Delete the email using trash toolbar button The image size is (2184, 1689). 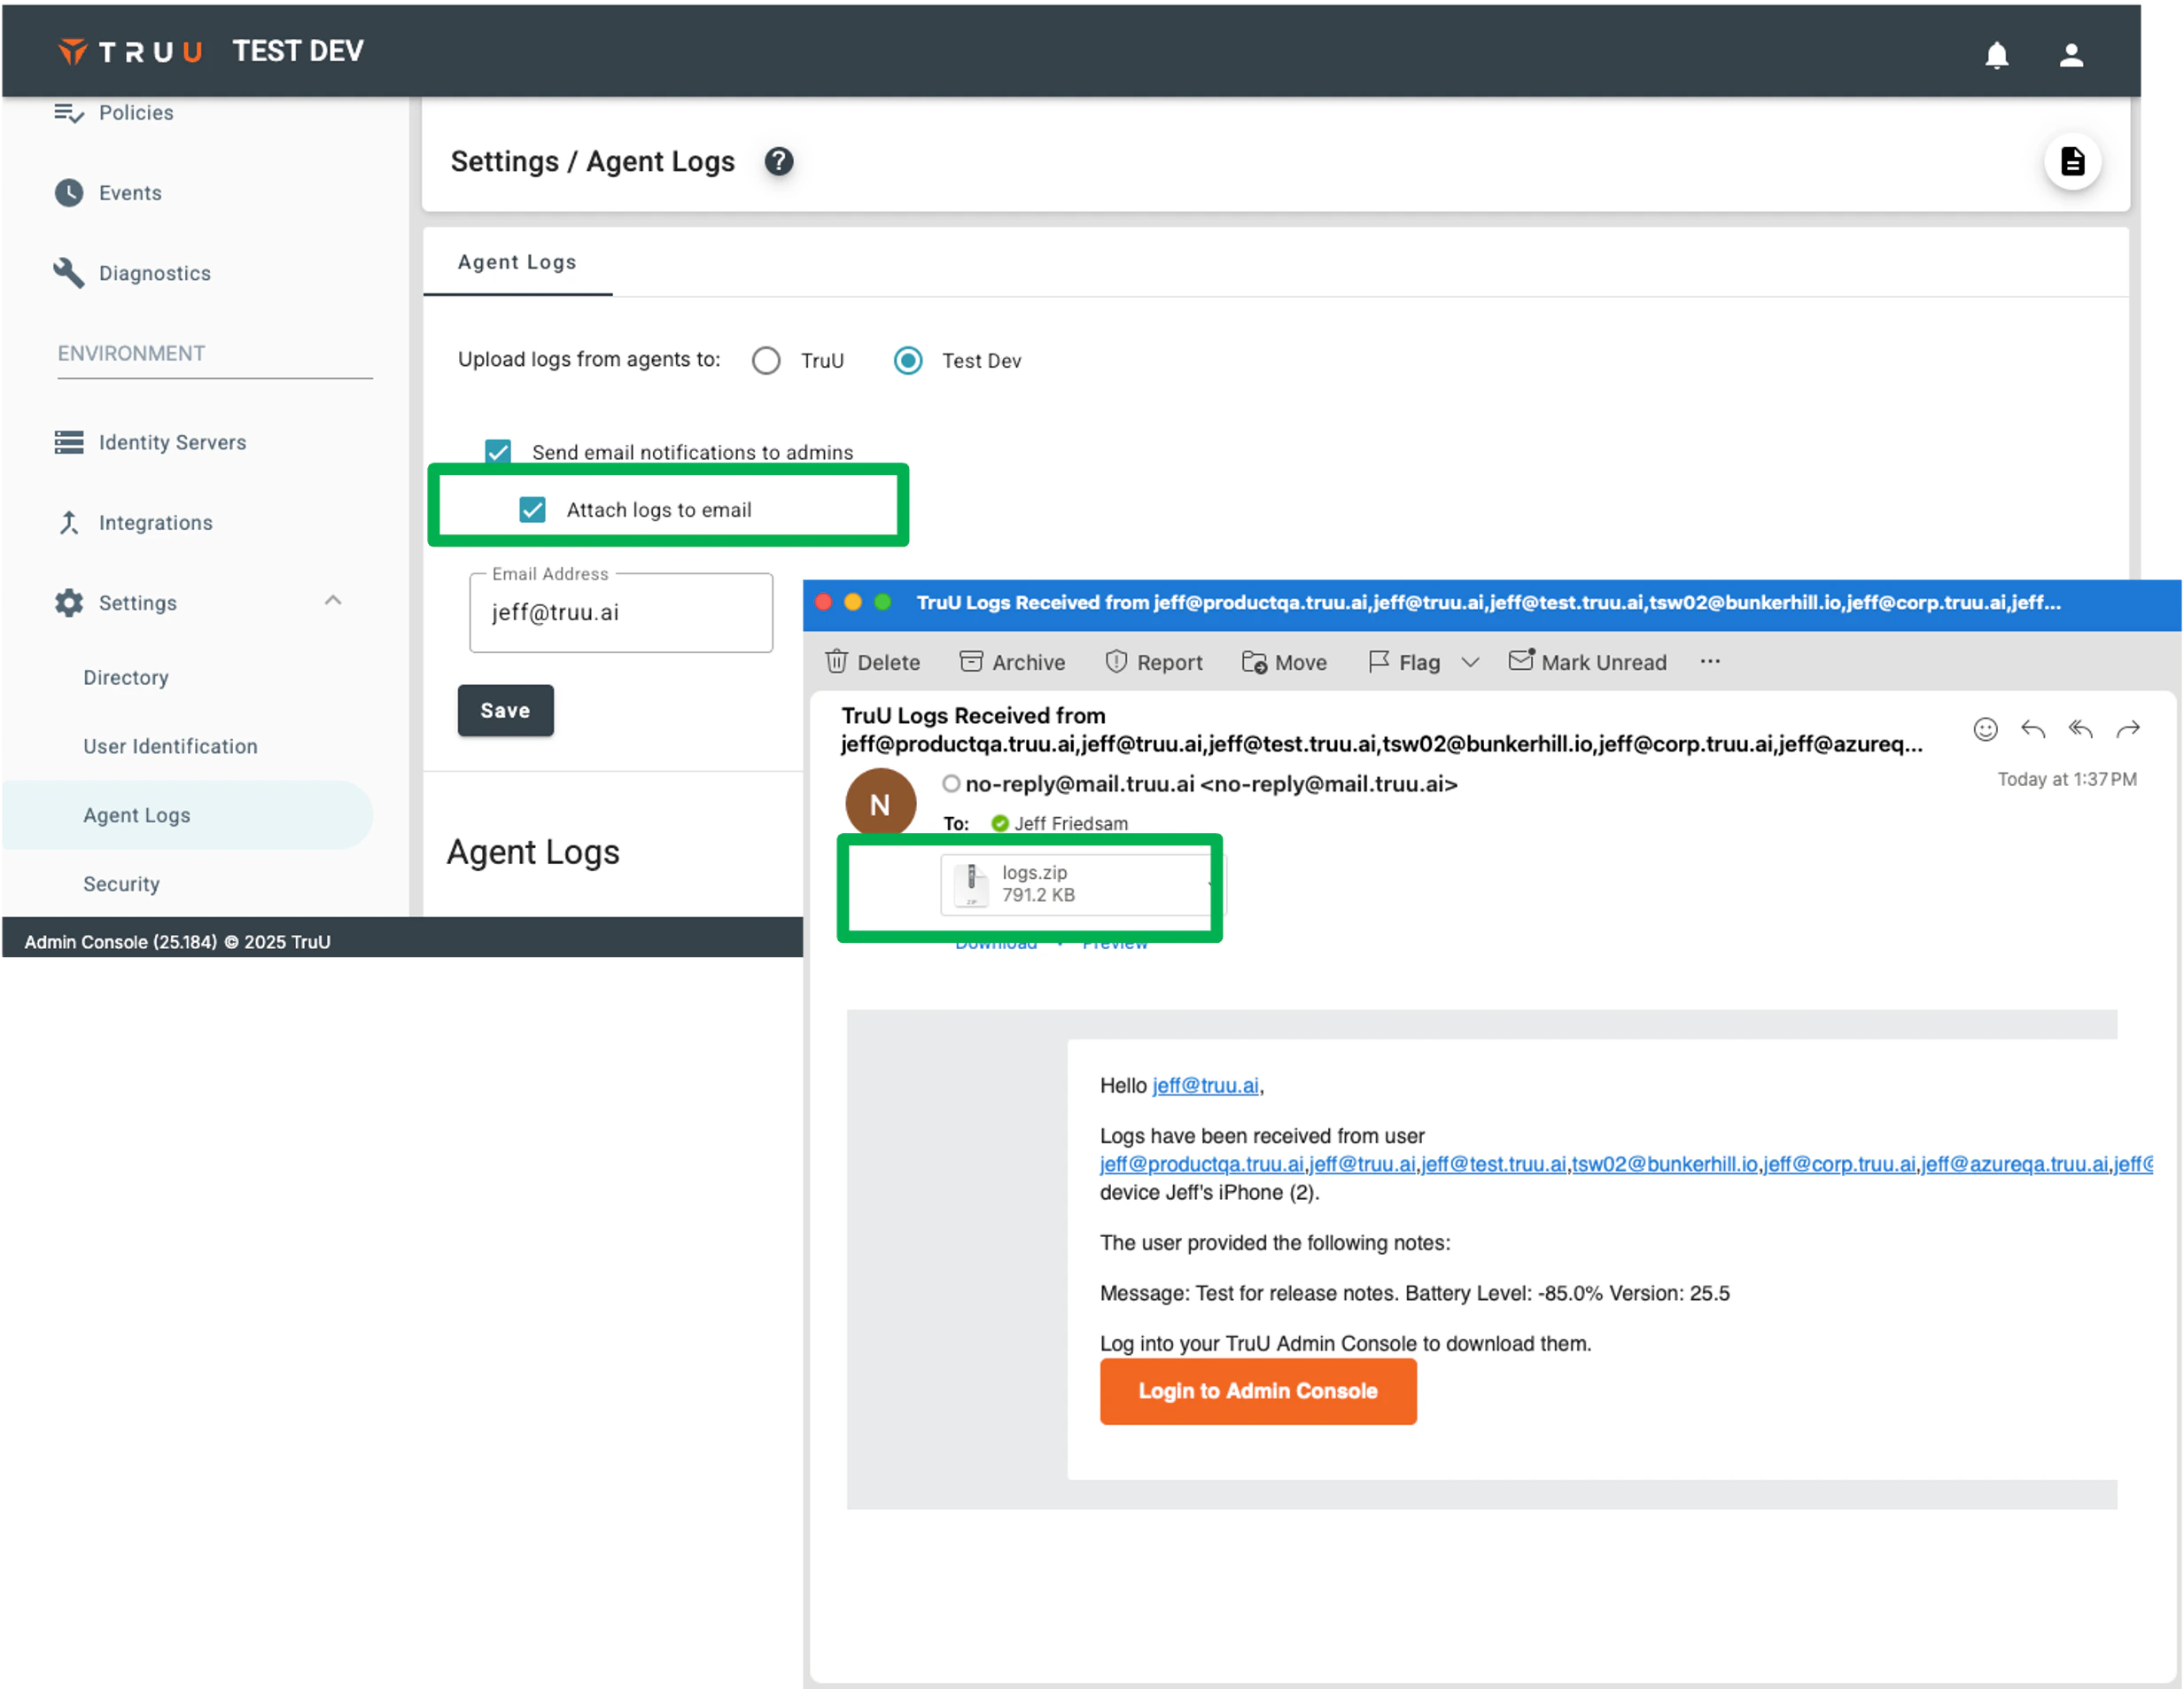pyautogui.click(x=872, y=662)
